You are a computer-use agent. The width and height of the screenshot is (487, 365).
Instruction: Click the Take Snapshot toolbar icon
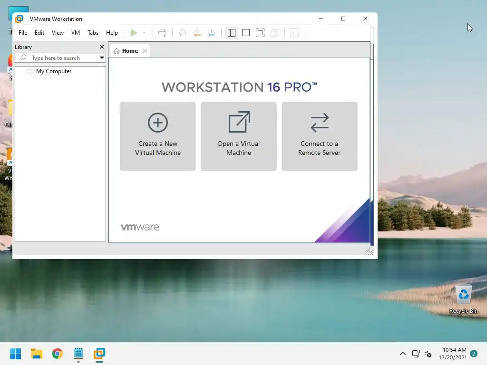coord(182,33)
